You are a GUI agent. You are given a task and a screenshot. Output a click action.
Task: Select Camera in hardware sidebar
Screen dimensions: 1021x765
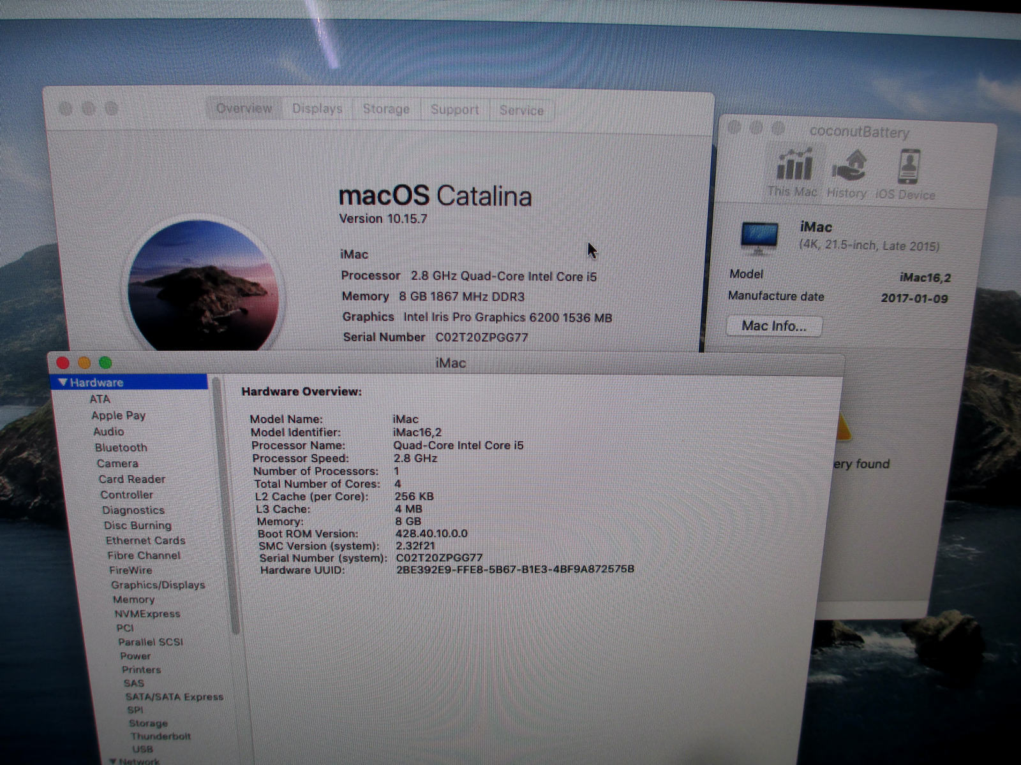coord(117,463)
